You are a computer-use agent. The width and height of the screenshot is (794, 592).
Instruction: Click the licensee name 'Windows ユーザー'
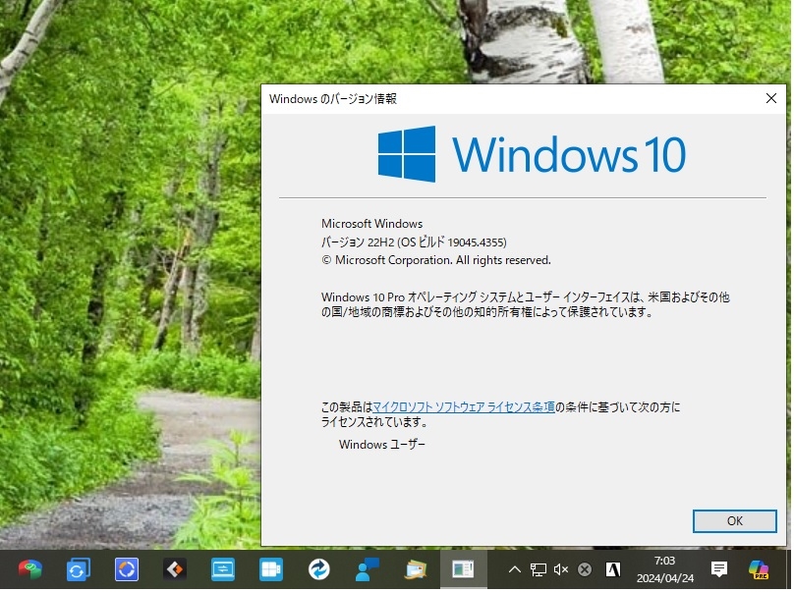click(383, 446)
